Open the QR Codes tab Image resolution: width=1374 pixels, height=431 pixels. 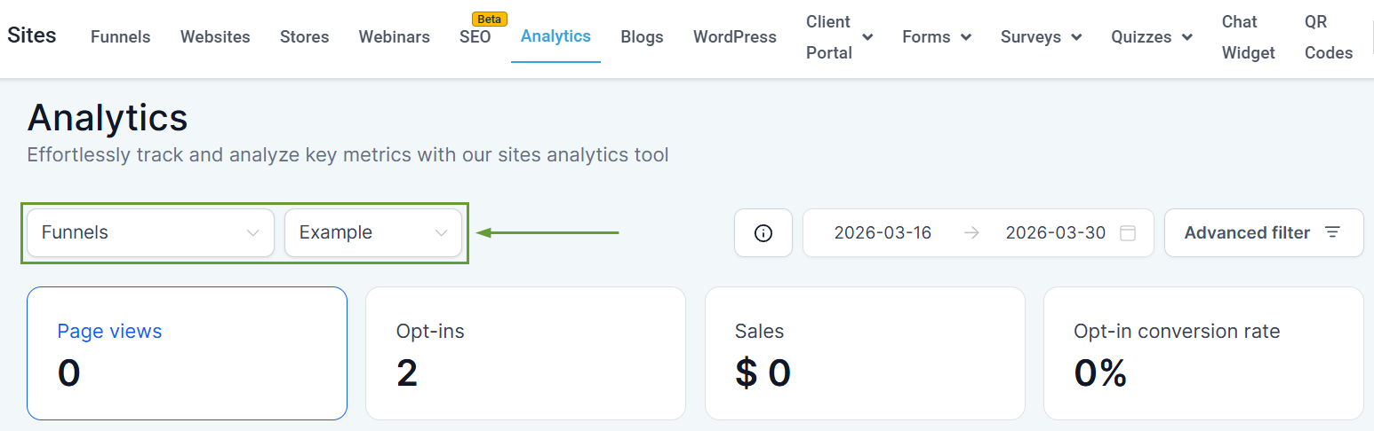(1328, 37)
